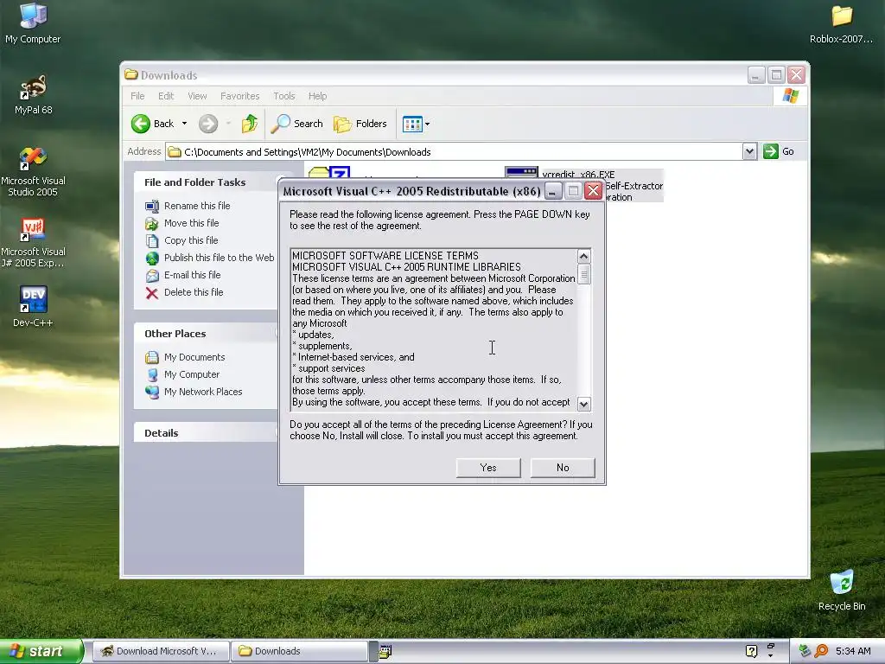Viewport: 885px width, 664px height.
Task: Open the Tools menu
Action: point(283,96)
